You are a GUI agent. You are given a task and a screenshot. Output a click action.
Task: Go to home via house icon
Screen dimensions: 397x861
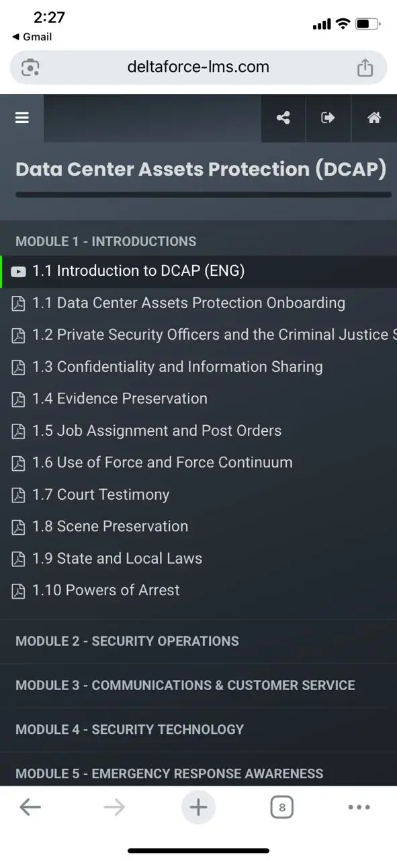click(x=374, y=118)
